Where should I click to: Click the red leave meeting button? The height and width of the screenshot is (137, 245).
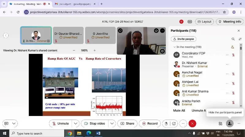pos(192,124)
